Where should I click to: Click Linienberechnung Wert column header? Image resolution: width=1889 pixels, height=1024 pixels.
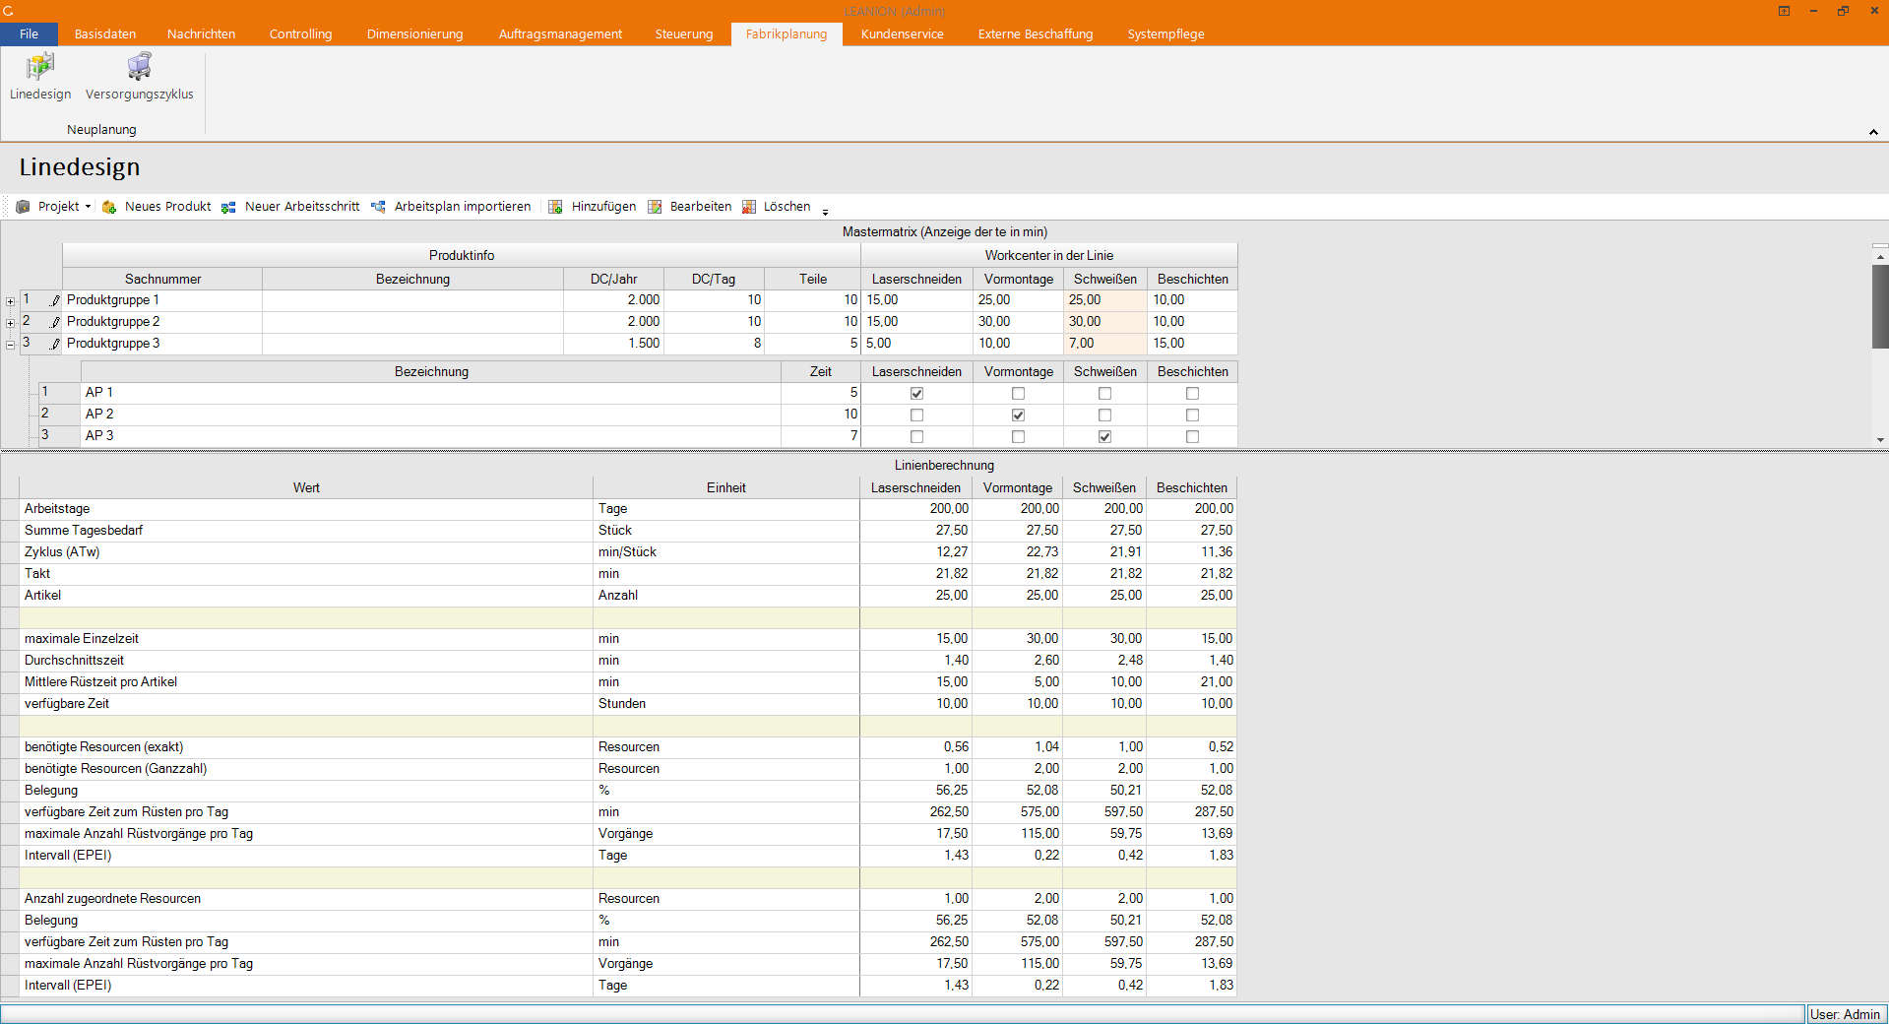point(306,488)
